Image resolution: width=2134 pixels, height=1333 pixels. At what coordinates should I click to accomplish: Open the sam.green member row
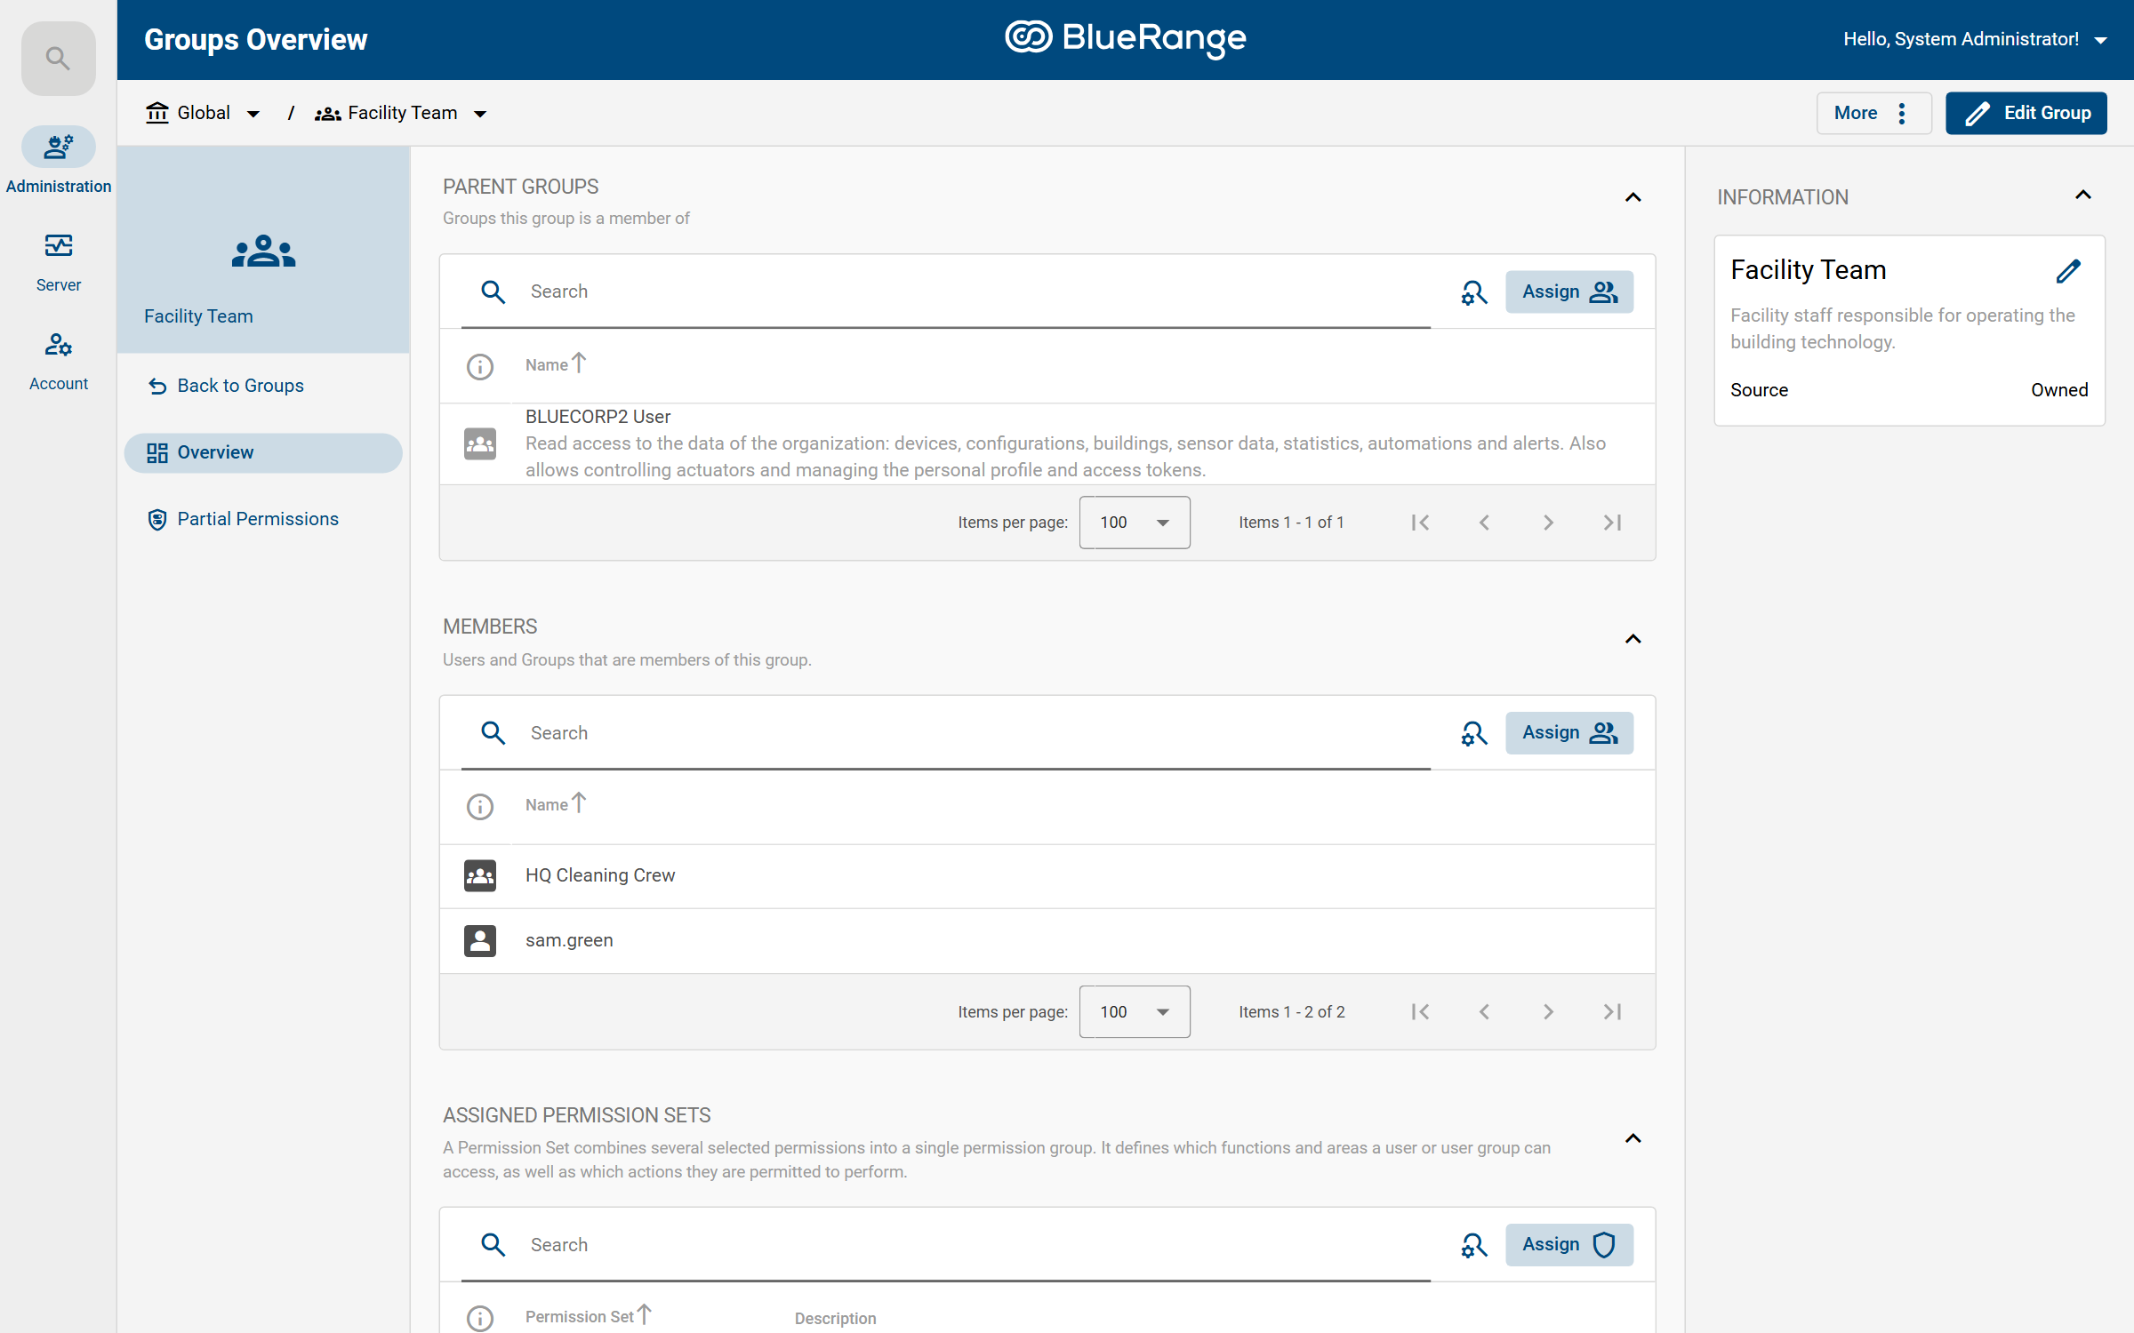point(1047,941)
